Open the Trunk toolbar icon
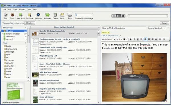The height and width of the screenshot is (106, 171). [x=12, y=16]
